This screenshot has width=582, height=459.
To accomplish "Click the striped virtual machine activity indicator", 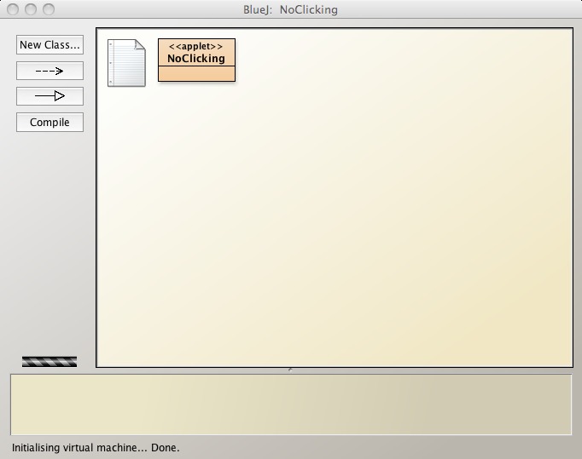I will (49, 361).
